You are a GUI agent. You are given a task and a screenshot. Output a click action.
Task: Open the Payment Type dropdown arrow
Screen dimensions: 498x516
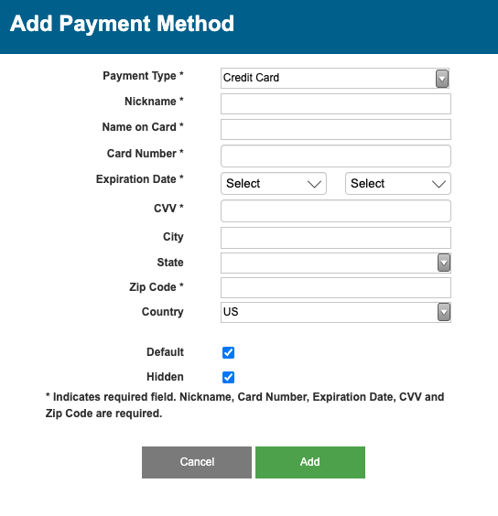(442, 79)
